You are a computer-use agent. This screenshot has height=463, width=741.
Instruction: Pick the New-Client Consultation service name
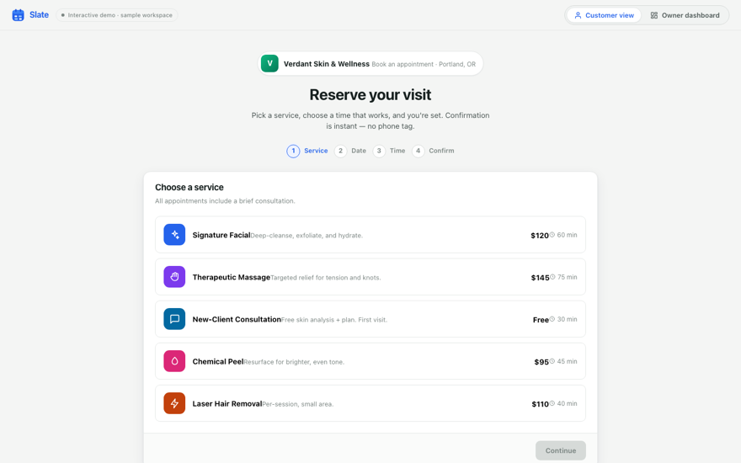tap(237, 319)
